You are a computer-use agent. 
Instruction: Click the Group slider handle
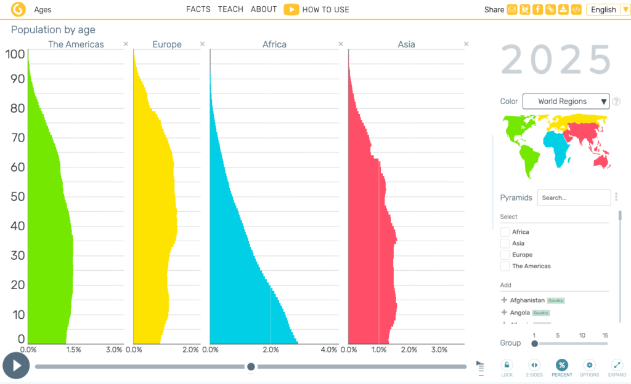click(534, 343)
